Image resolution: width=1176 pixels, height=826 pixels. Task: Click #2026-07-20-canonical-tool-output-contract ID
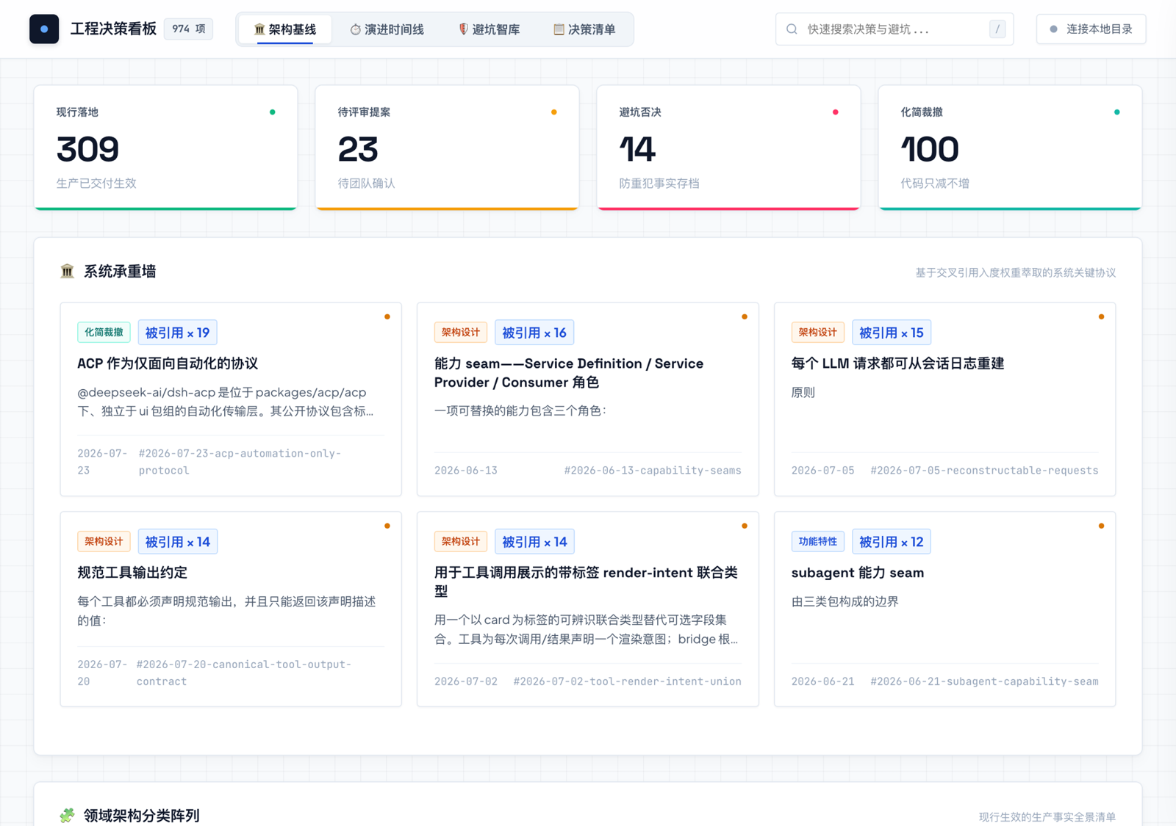244,673
